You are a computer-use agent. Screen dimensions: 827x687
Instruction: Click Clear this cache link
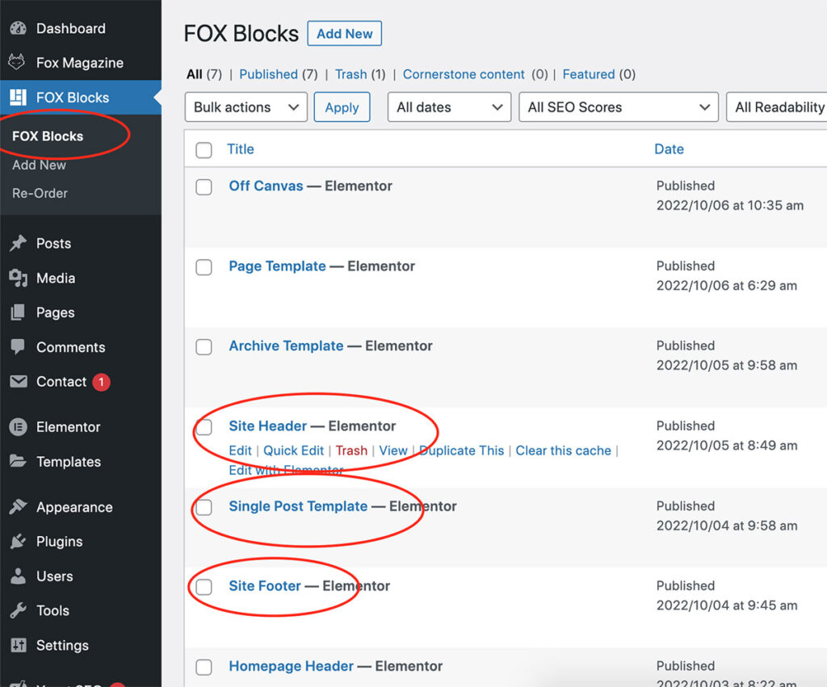(563, 450)
